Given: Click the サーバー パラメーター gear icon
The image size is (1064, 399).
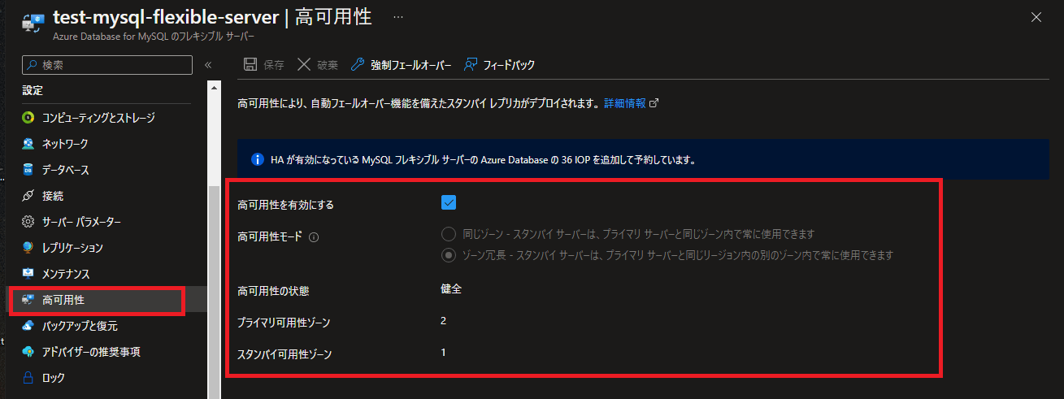Looking at the screenshot, I should (28, 222).
